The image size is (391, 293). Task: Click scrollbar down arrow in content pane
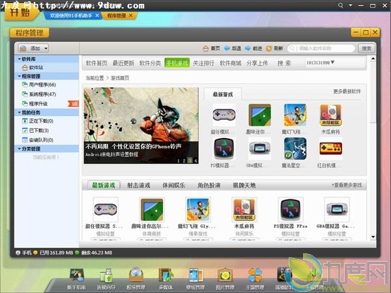coord(373,237)
